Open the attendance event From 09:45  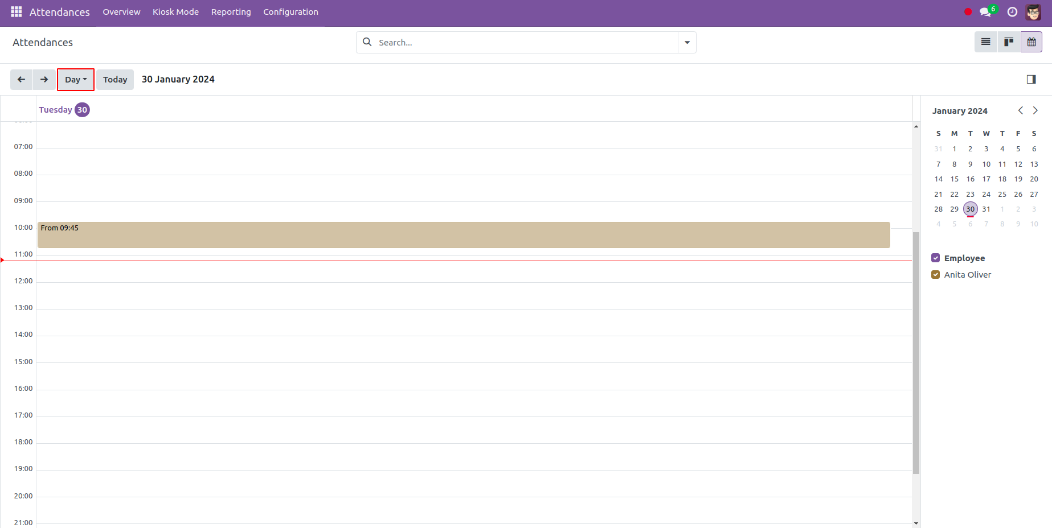(464, 235)
